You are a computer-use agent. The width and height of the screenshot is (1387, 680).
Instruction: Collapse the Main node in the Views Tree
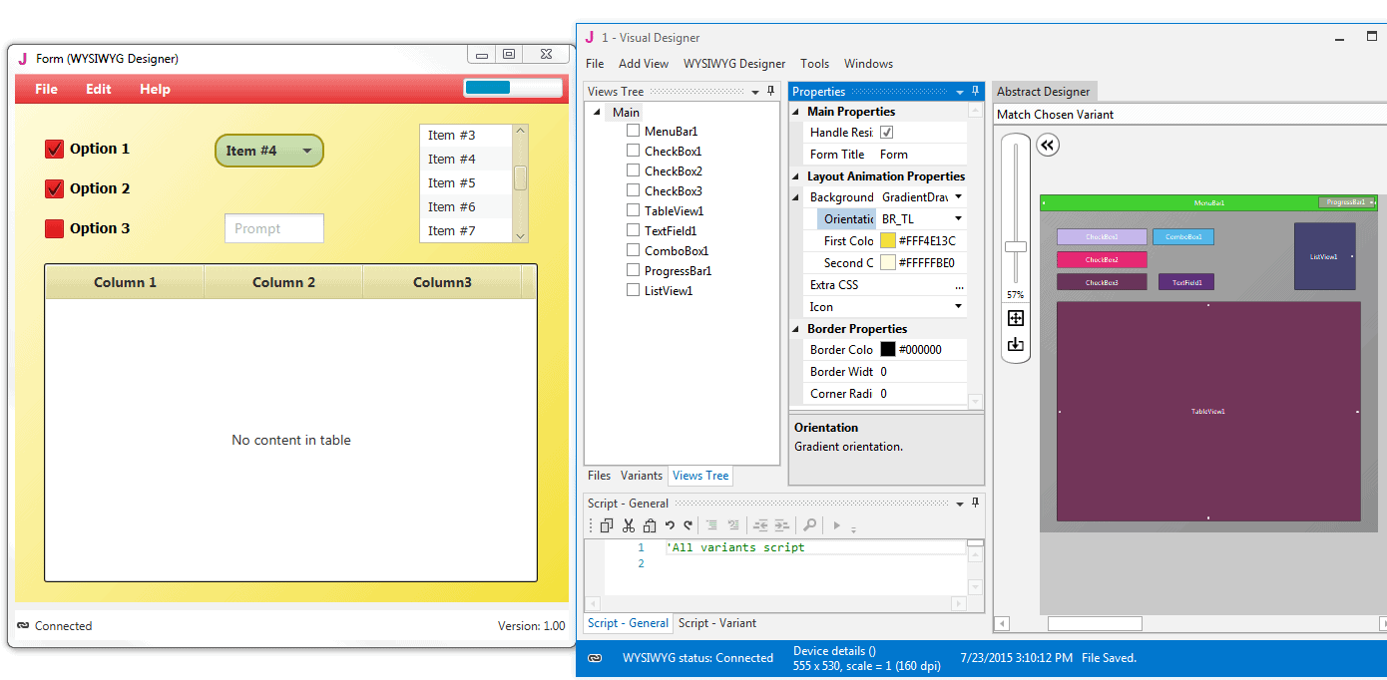pos(596,113)
